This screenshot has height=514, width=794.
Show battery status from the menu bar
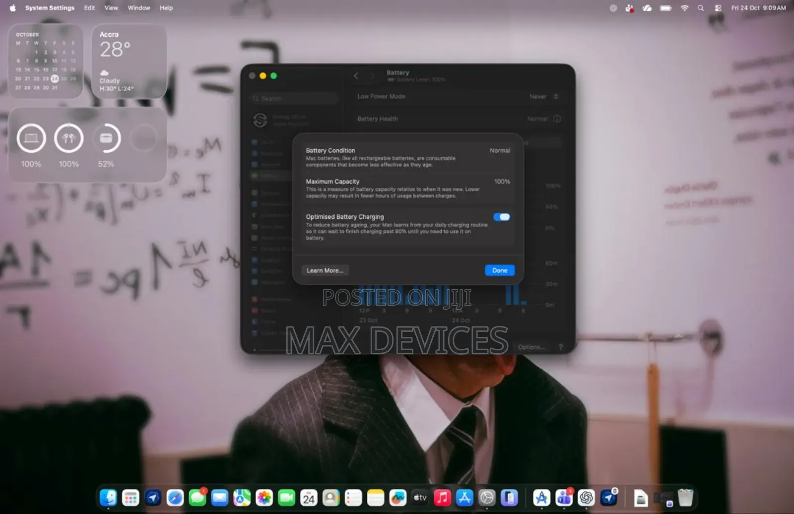coord(666,8)
